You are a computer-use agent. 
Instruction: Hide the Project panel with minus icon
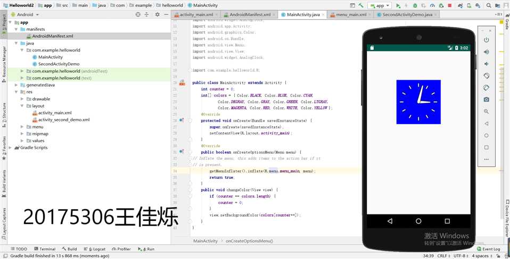pos(166,14)
